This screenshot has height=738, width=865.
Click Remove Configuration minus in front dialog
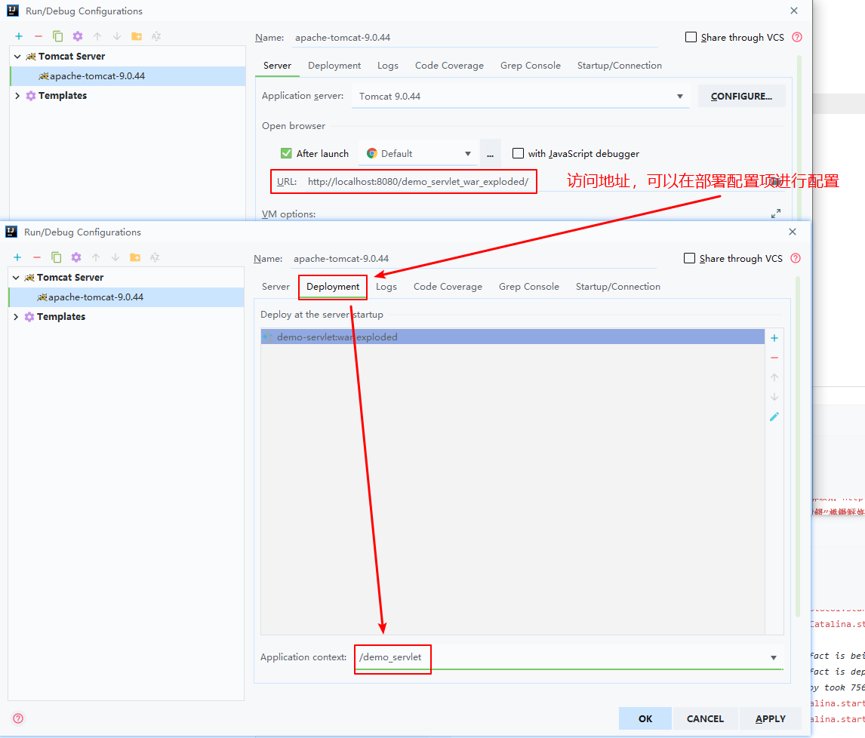(37, 257)
